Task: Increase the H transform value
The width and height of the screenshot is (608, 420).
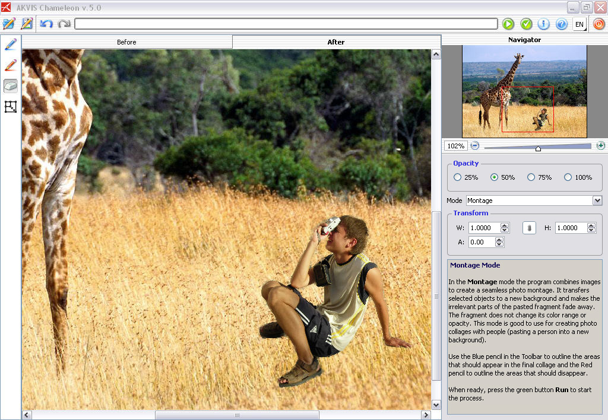Action: click(591, 225)
